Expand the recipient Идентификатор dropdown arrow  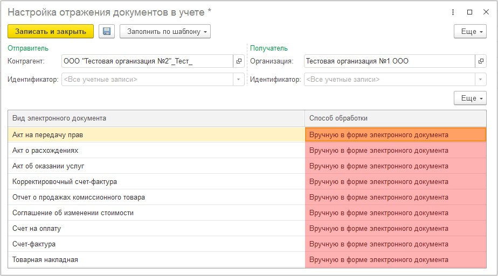pos(481,80)
